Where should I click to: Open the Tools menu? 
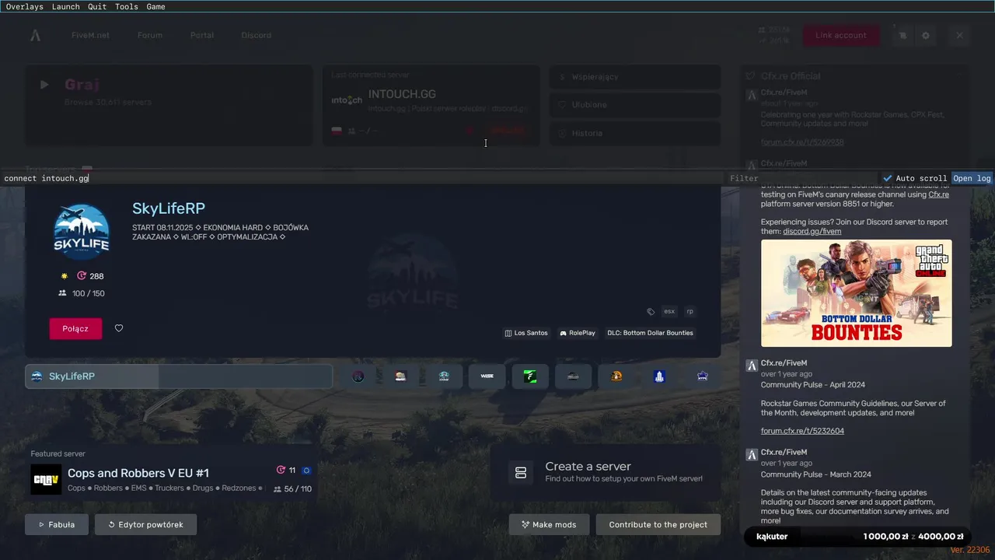(x=126, y=6)
